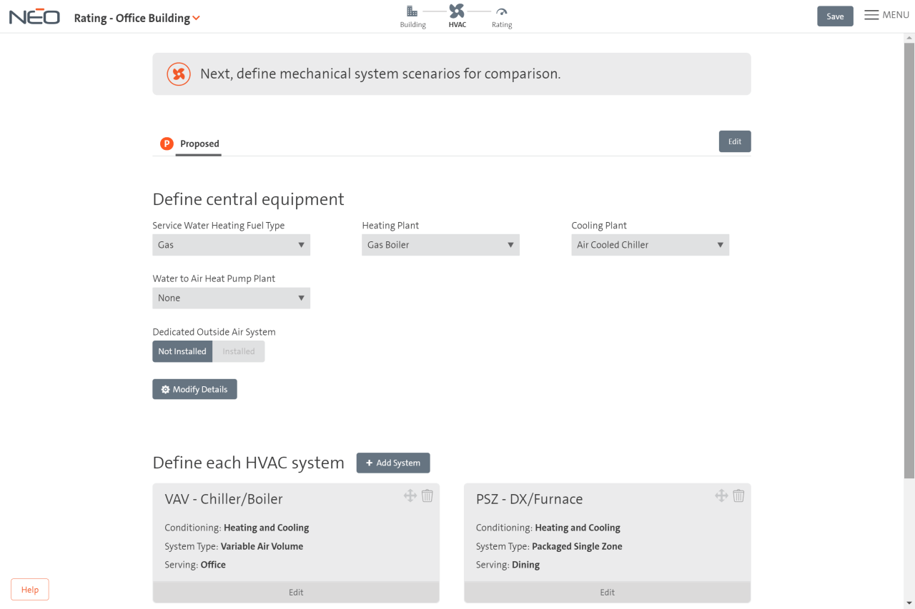Delete the VAV - Chiller/Boiler system via trash icon

(x=427, y=495)
